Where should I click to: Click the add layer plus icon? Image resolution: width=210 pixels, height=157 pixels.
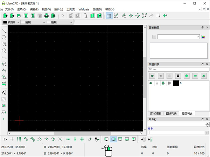tap(187, 76)
